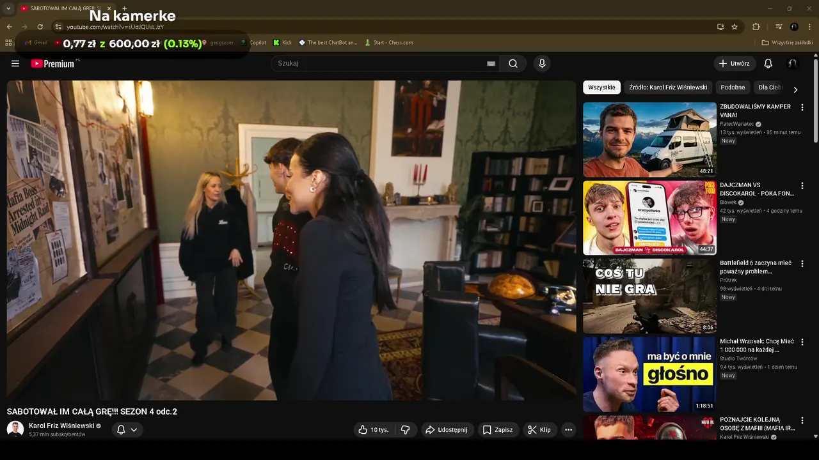The height and width of the screenshot is (460, 819).
Task: Open The best ChatBot bookmark
Action: (x=328, y=43)
